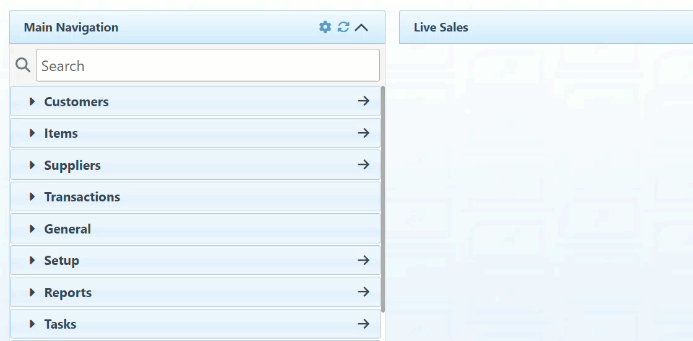Image resolution: width=693 pixels, height=341 pixels.
Task: Open Suppliers using its arrow icon
Action: (364, 164)
